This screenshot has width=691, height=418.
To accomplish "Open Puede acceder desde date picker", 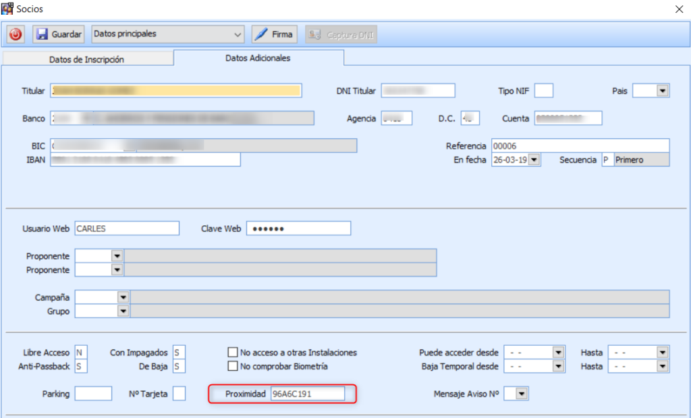I will coord(557,353).
